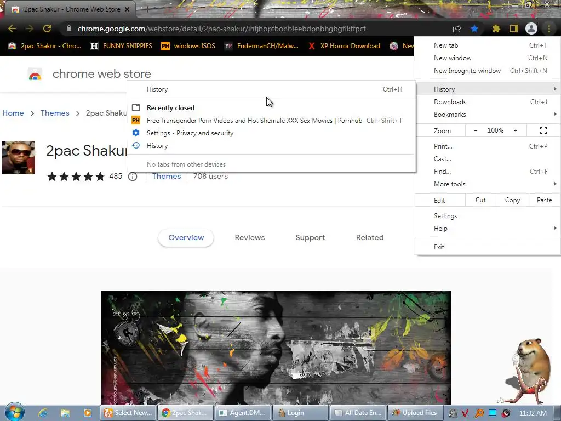Viewport: 561px width, 421px height.
Task: Open Windows Explorer folder taskbar icon
Action: point(65,413)
